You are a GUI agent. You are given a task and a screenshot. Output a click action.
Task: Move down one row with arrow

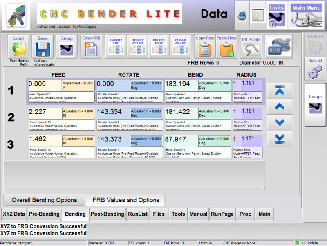[280, 122]
